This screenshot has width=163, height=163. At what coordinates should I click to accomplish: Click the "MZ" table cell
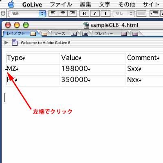tap(33, 69)
